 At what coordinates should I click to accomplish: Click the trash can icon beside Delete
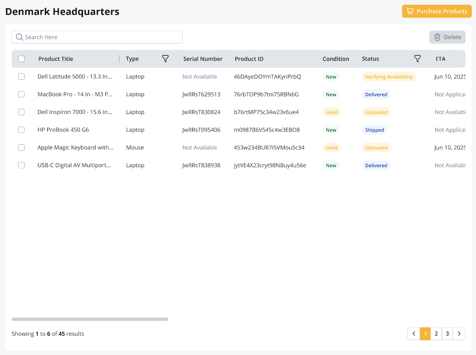[x=437, y=37]
